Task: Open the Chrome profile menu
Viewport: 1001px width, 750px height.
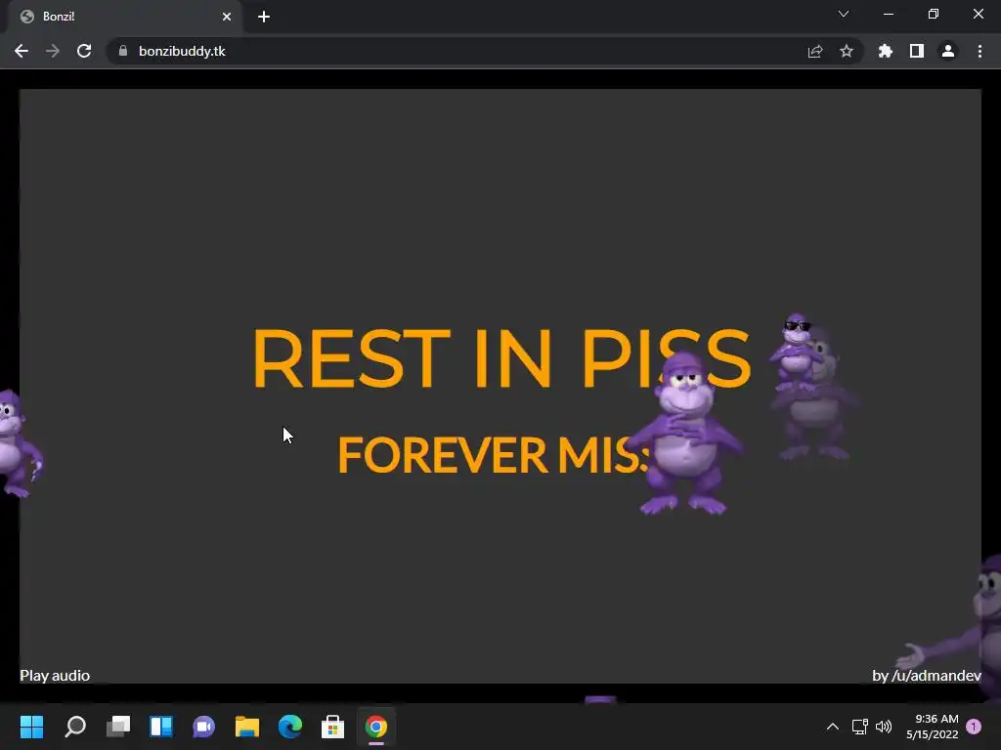Action: (948, 51)
